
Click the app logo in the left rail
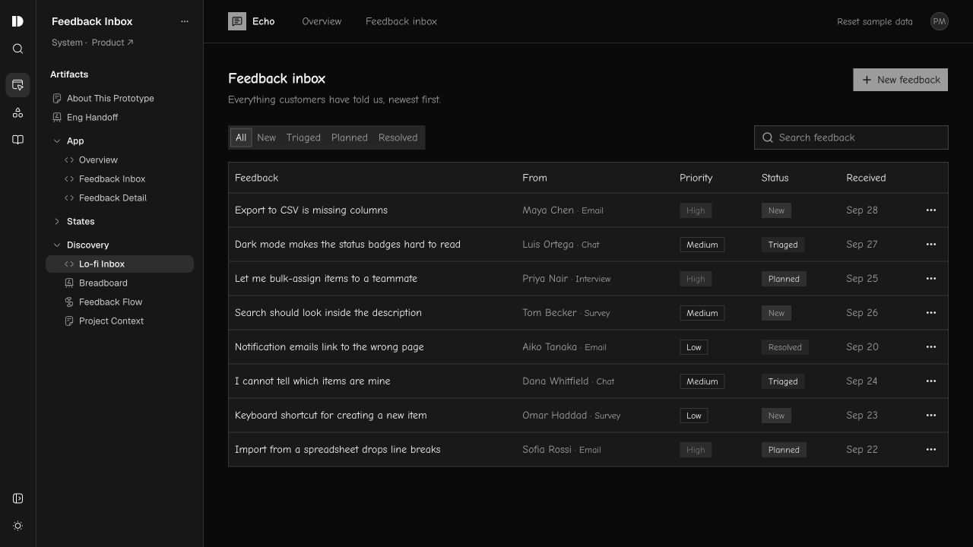(17, 21)
